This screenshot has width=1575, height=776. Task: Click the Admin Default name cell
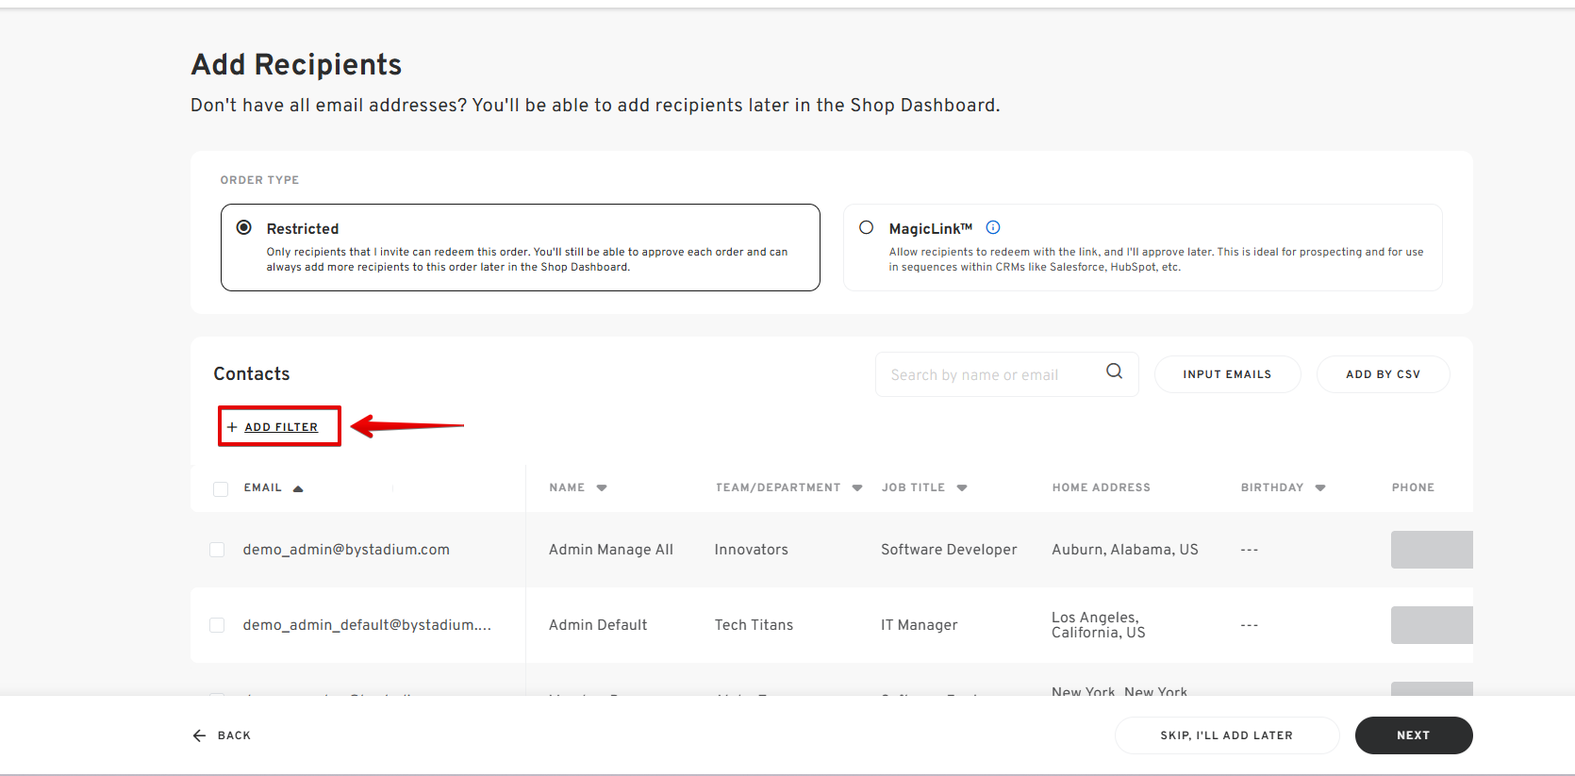[598, 625]
